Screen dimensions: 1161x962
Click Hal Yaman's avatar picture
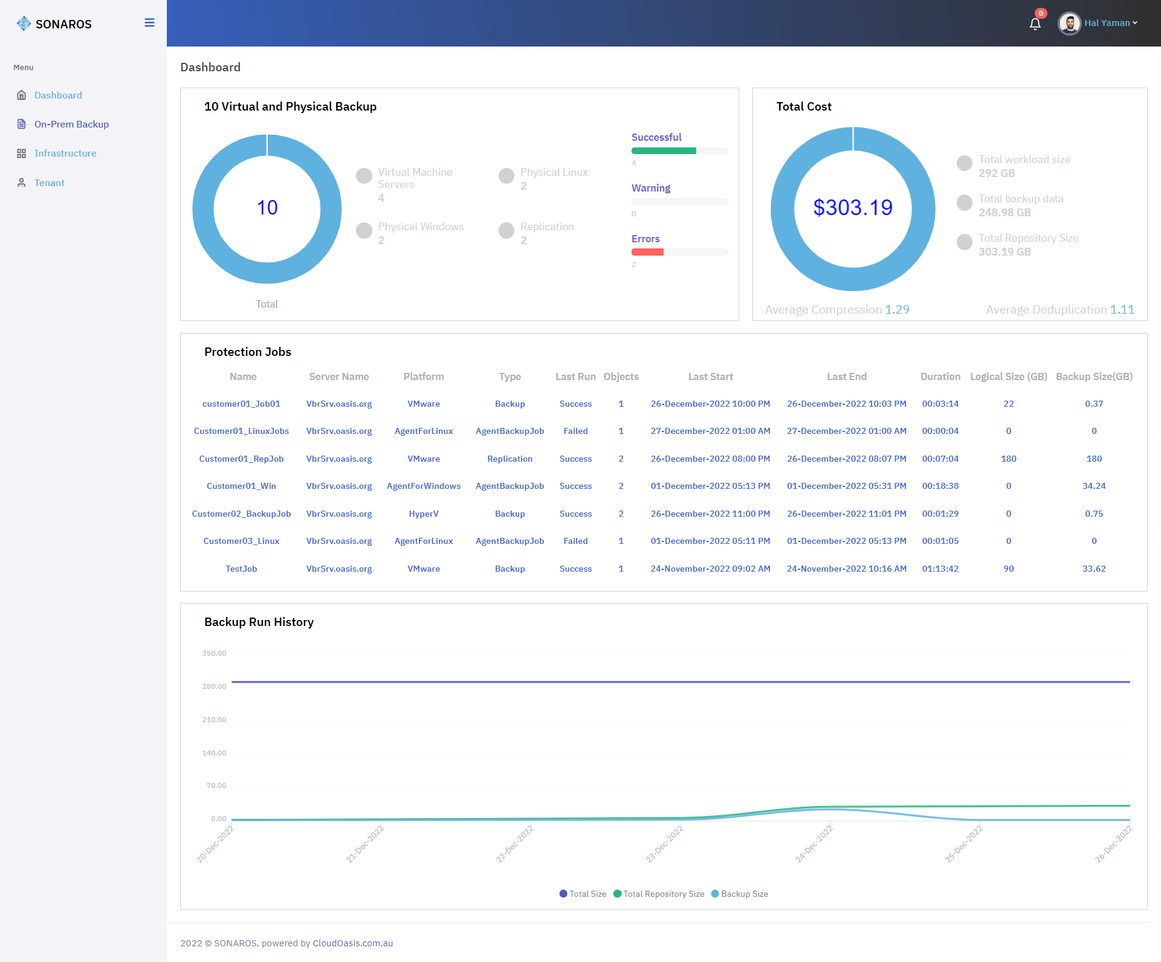click(1069, 24)
